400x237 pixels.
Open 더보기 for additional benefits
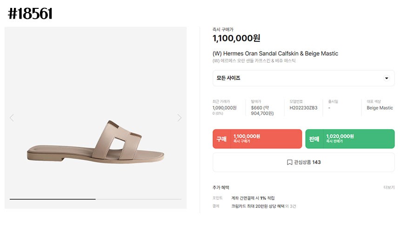coord(389,188)
